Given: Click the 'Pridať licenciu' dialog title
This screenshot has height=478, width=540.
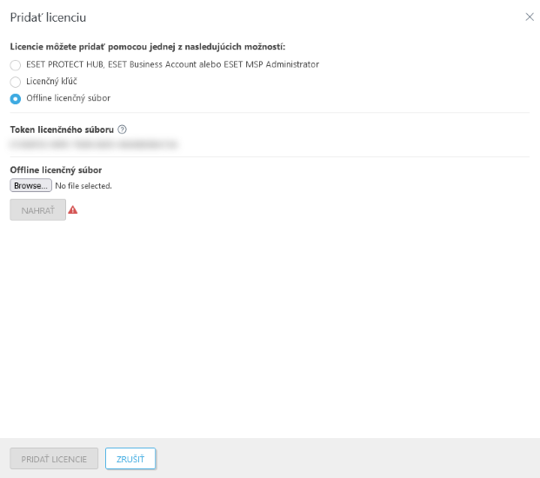Looking at the screenshot, I should [x=48, y=17].
